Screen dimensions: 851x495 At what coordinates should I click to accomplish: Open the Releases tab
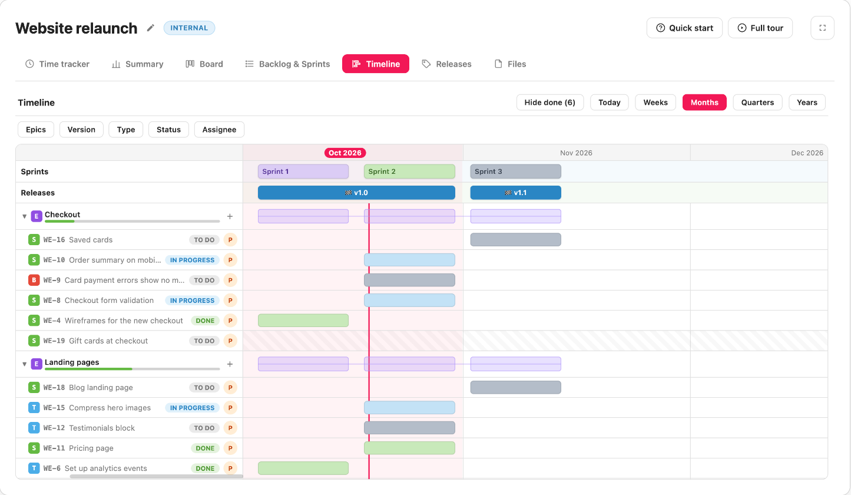point(447,64)
